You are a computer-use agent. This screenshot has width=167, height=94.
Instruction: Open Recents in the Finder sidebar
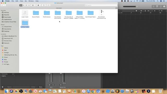[x=7, y=15]
